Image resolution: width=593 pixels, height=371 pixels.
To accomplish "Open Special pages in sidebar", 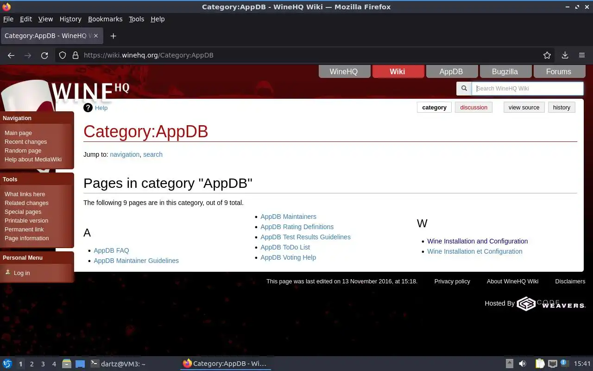I will click(x=23, y=211).
